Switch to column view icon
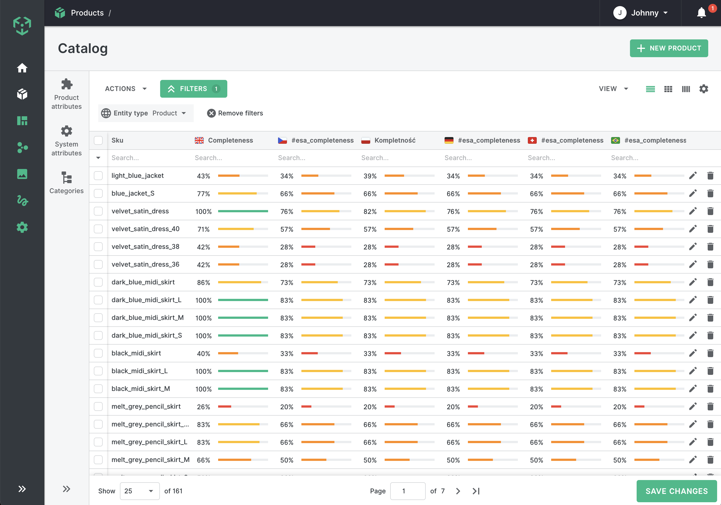 [x=686, y=89]
